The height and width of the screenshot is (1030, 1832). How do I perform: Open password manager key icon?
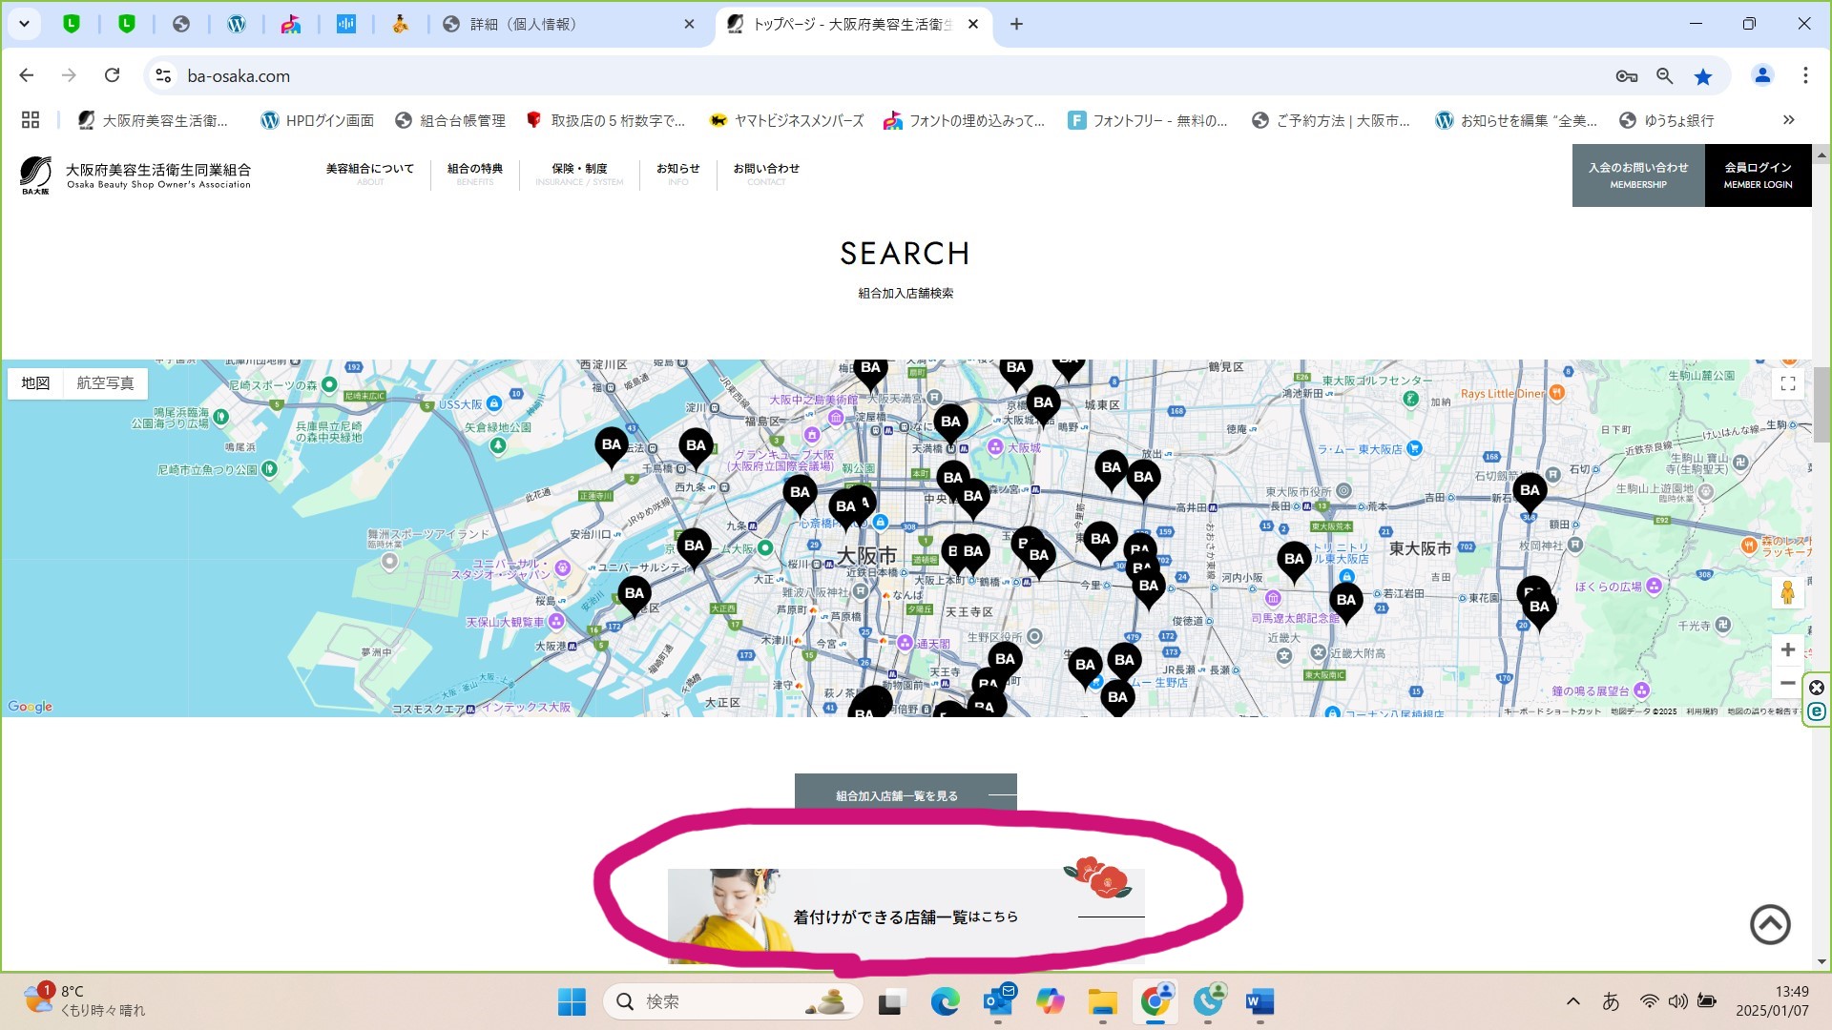click(1626, 76)
